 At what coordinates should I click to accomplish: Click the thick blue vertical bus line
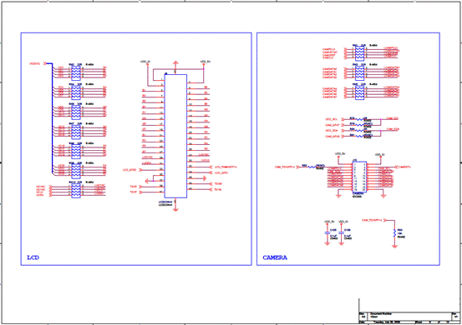[x=53, y=119]
